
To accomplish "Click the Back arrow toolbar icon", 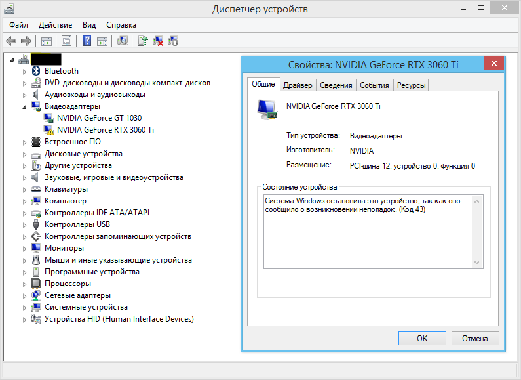I will pyautogui.click(x=11, y=41).
